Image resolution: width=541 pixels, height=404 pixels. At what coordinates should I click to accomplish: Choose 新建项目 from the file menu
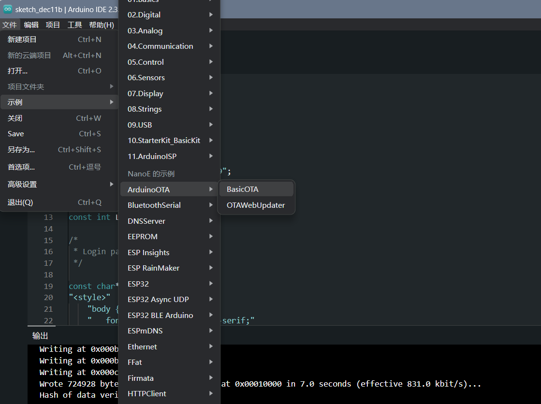tap(59, 39)
